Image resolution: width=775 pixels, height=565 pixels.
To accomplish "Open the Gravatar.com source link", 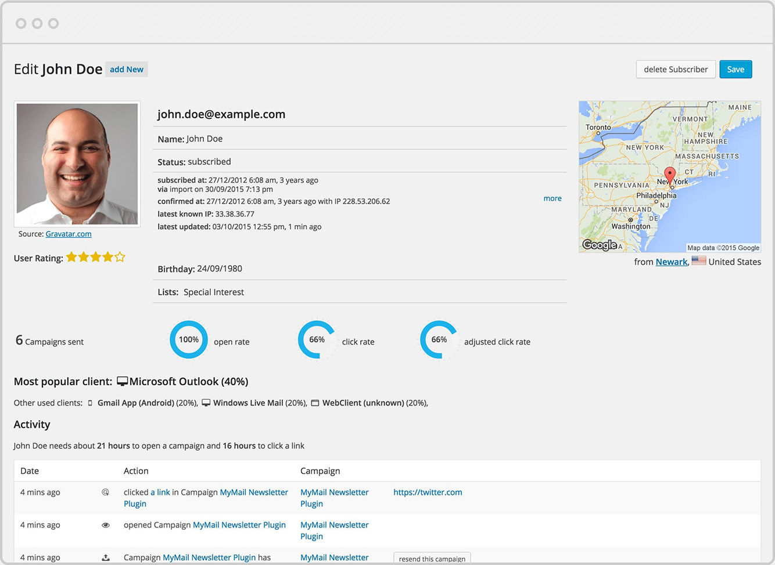I will tap(69, 234).
